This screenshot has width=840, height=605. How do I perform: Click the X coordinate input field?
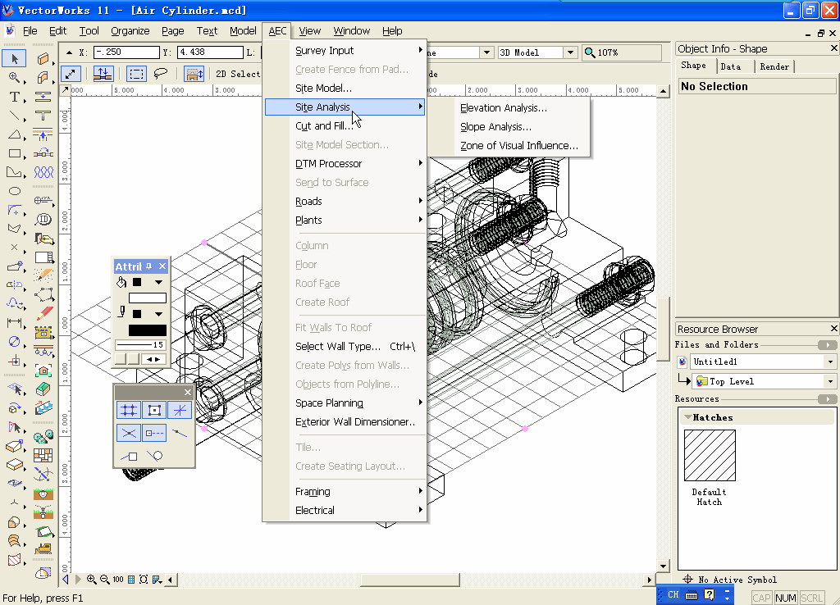(126, 52)
